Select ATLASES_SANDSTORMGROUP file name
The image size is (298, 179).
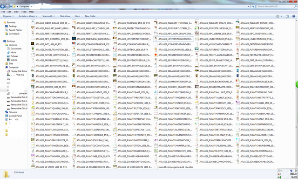coord(93,23)
